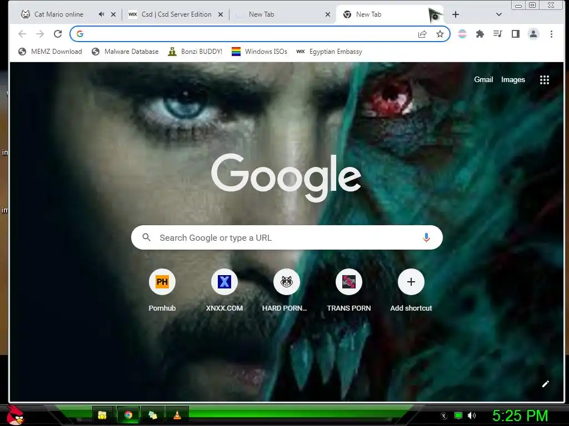Open the PH shortcut tile

tap(162, 291)
